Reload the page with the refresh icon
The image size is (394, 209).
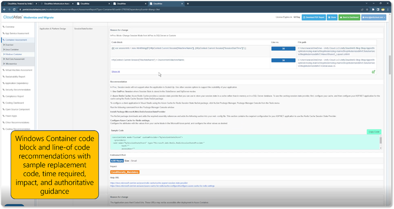tap(14, 9)
